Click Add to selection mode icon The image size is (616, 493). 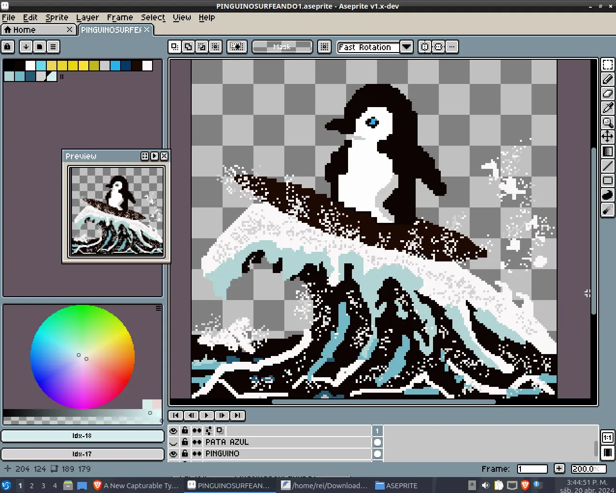point(188,47)
